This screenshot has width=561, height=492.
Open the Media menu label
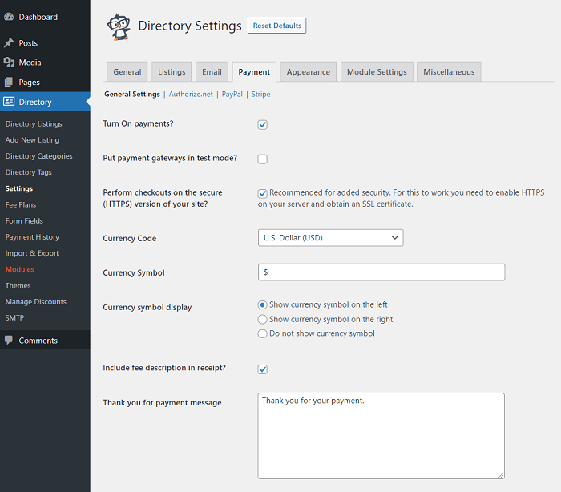[30, 63]
